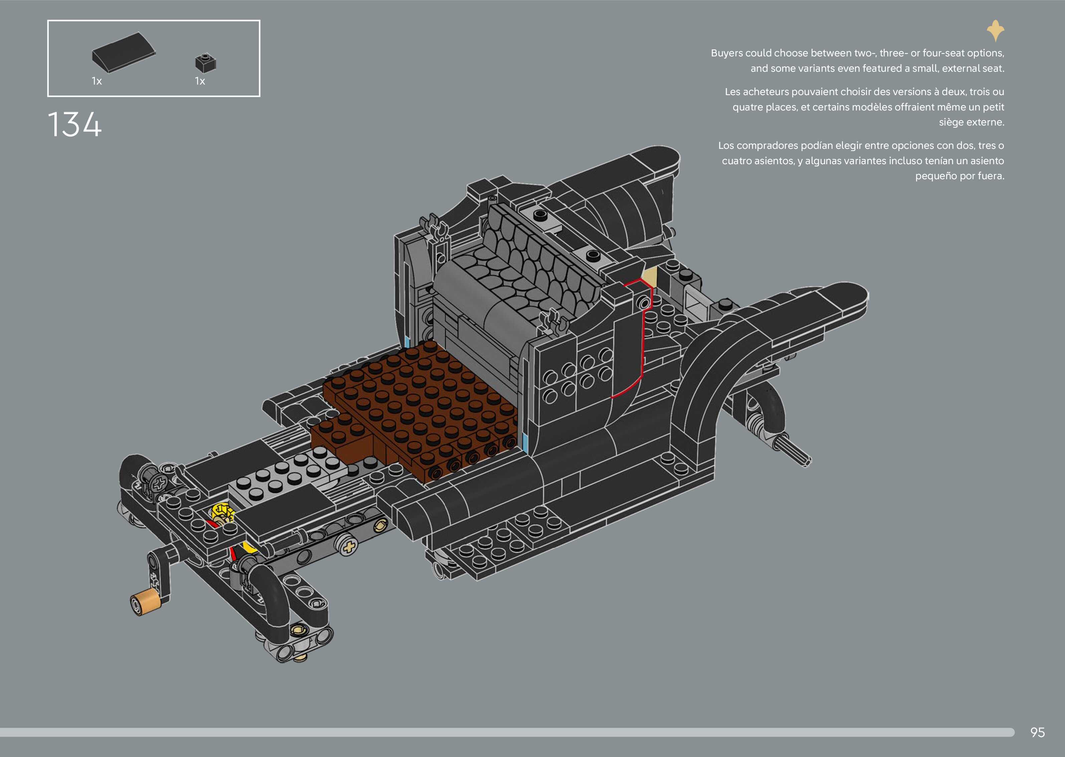1065x757 pixels.
Task: Click the page number 95
Action: click(1037, 732)
